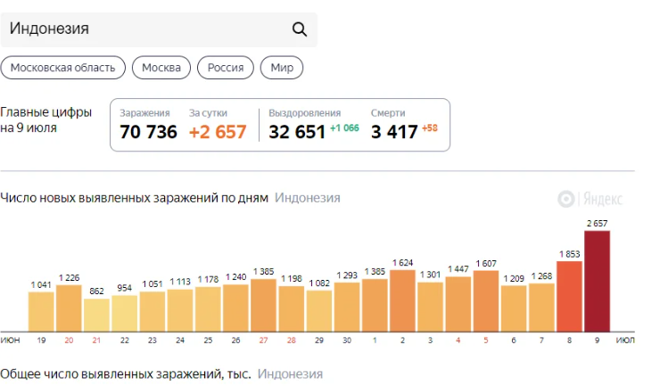Click the red-orange bar labeled 1 853

569,296
